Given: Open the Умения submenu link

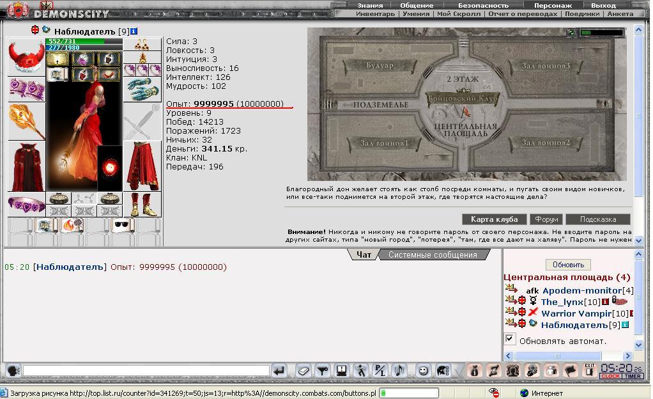Looking at the screenshot, I should [415, 14].
